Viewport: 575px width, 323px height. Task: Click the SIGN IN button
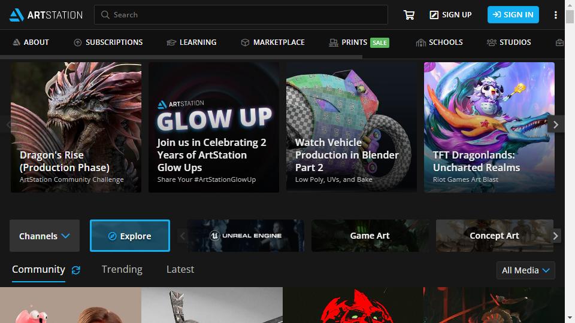513,14
